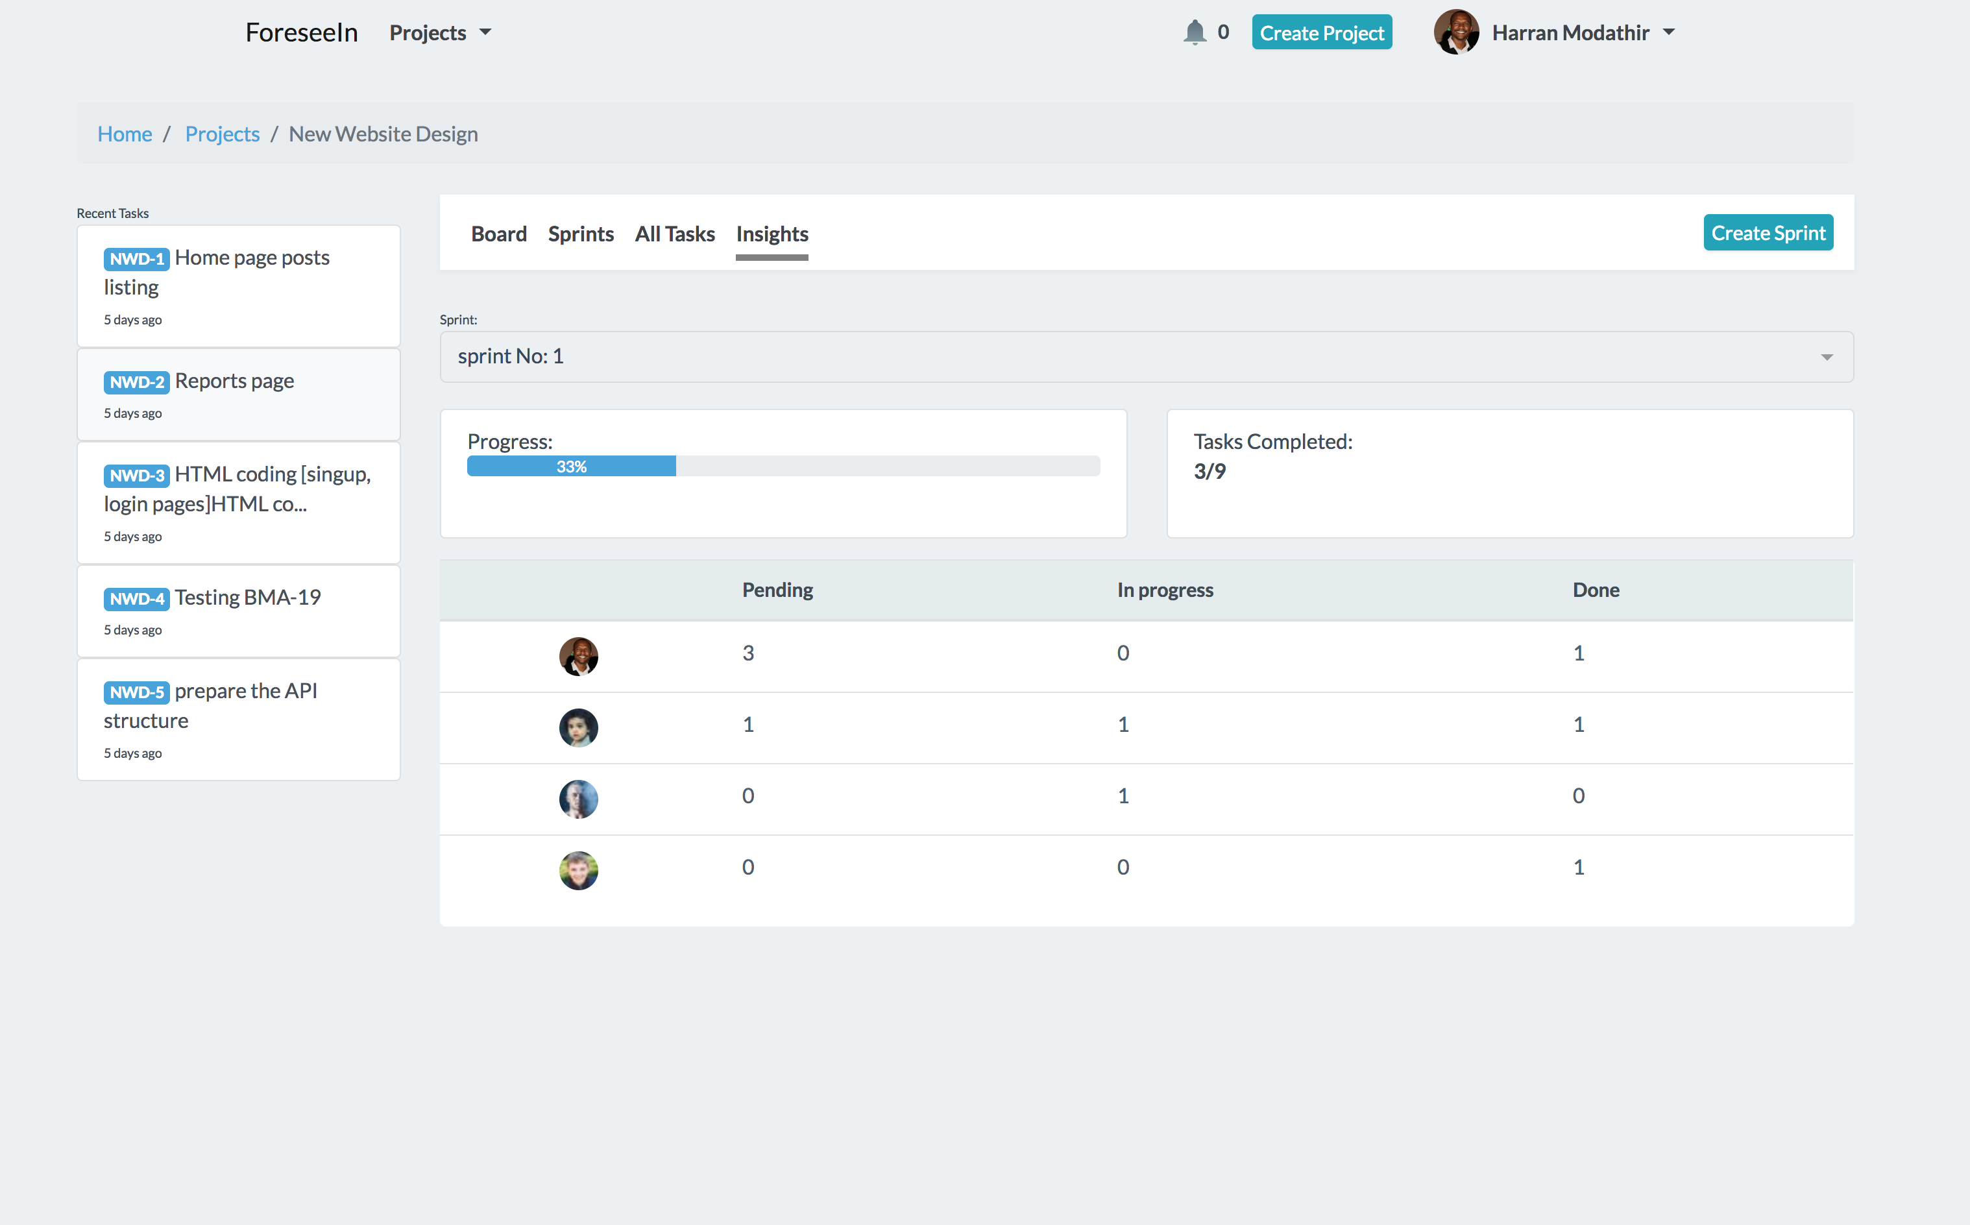Open the All Tasks tab
The image size is (1970, 1225).
(674, 234)
